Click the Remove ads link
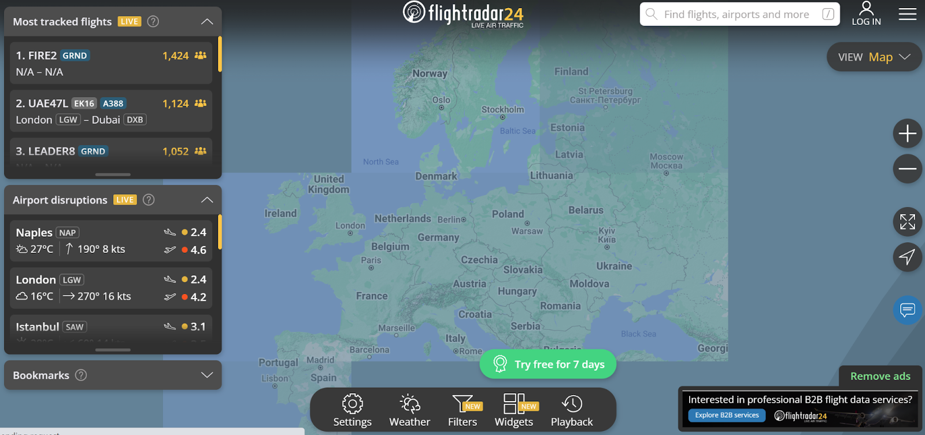This screenshot has width=925, height=435. point(880,376)
